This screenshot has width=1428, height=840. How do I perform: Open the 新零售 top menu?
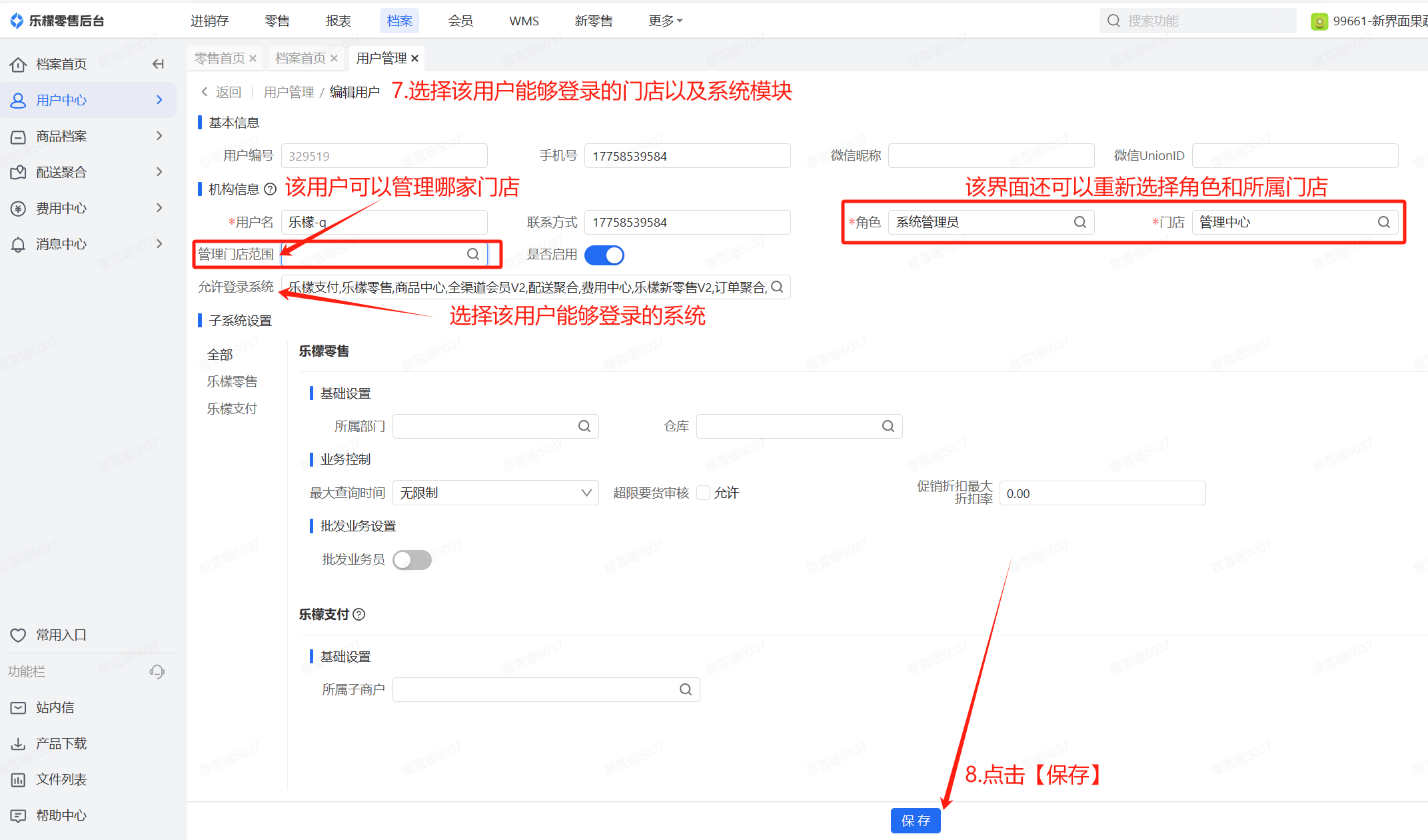(x=594, y=21)
